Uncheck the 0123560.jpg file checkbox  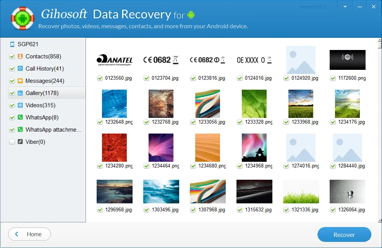pos(100,78)
